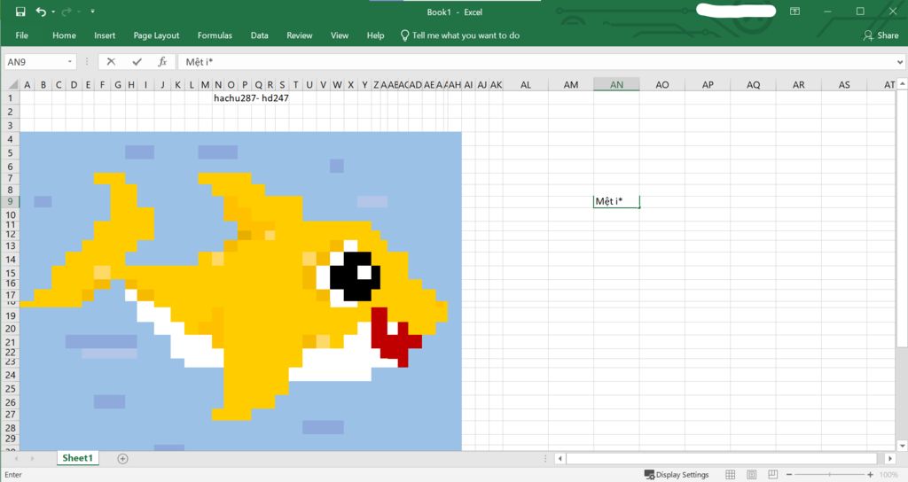Click the Share button
The image size is (908, 482).
point(881,35)
